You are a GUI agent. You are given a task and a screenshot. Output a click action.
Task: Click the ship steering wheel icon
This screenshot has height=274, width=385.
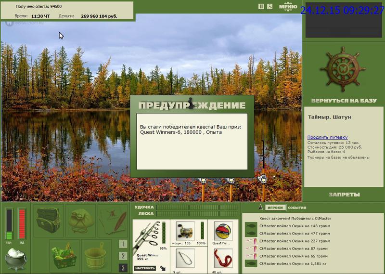(x=343, y=69)
